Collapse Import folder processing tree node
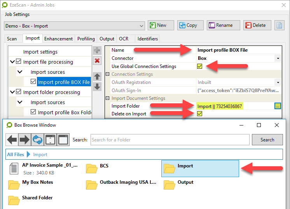This screenshot has height=209, width=290. pos(12,92)
